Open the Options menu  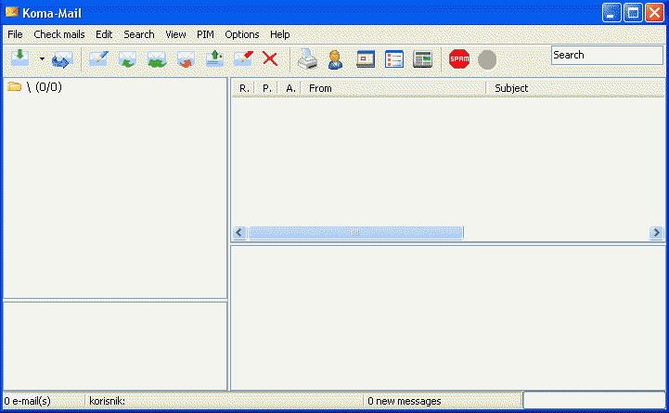tap(242, 34)
